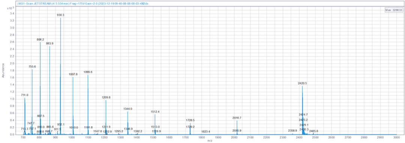This screenshot has width=405, height=143.
Task: Click the 930.3 base peak label
Action: 61,15
